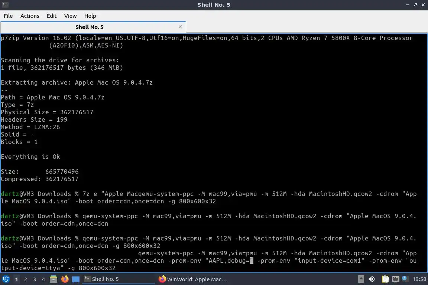Click the 'Compressed: 362176517' line
428x285 pixels.
tap(40, 179)
